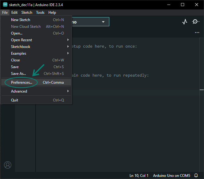The height and width of the screenshot is (179, 204).
Task: Maximize the Arduino IDE window
Action: coord(183,5)
